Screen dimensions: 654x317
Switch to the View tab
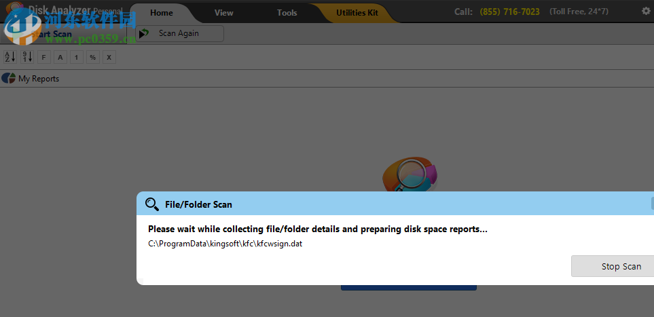(x=223, y=13)
